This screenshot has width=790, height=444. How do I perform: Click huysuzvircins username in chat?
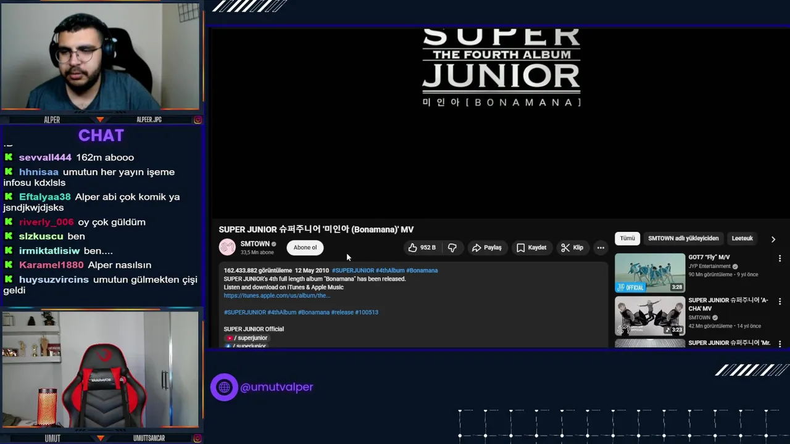point(54,279)
